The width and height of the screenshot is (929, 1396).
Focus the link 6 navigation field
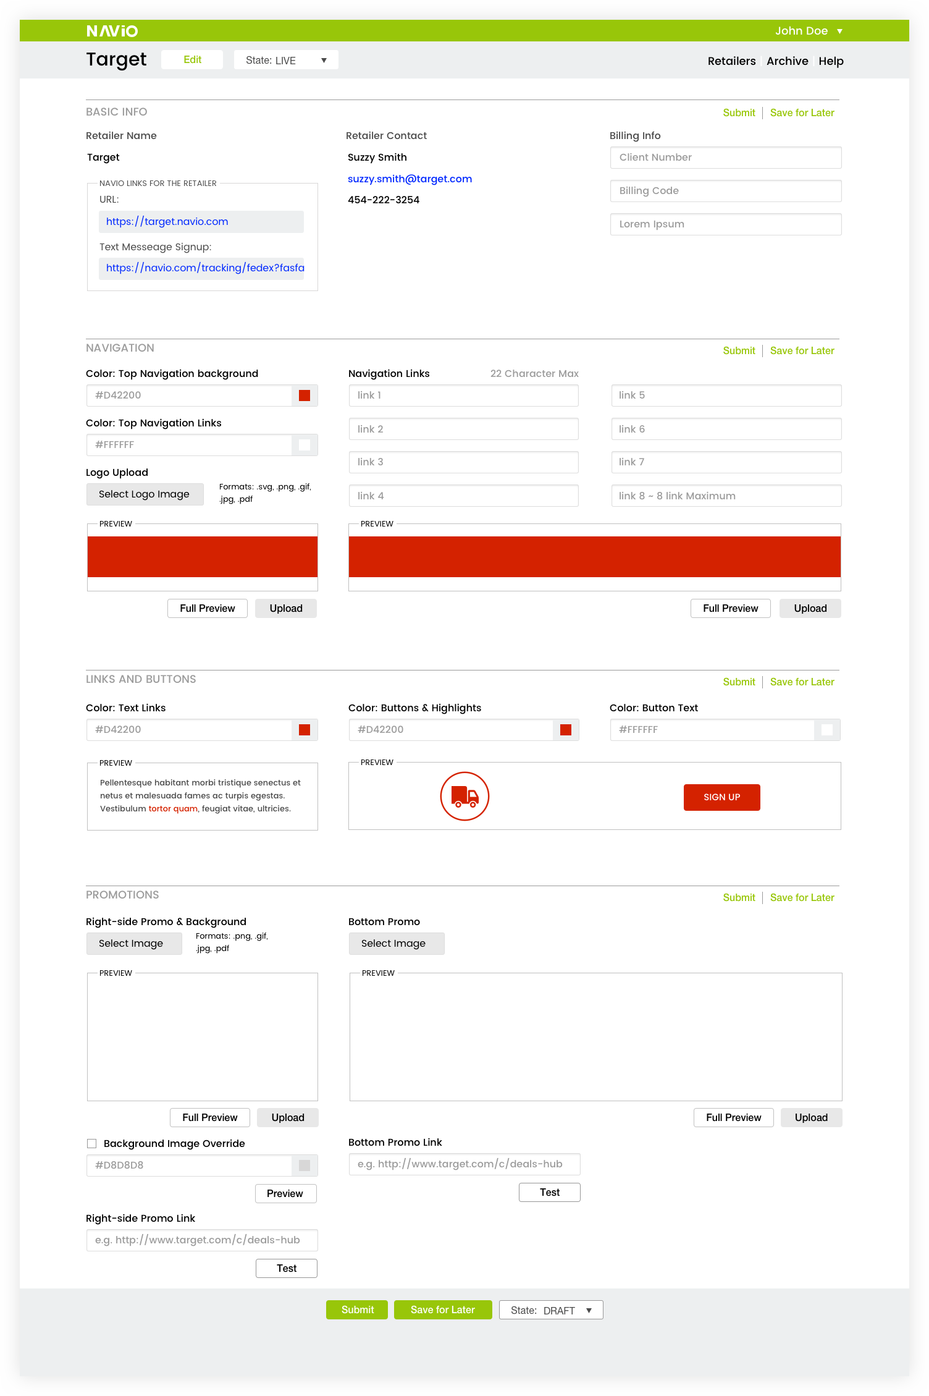726,429
